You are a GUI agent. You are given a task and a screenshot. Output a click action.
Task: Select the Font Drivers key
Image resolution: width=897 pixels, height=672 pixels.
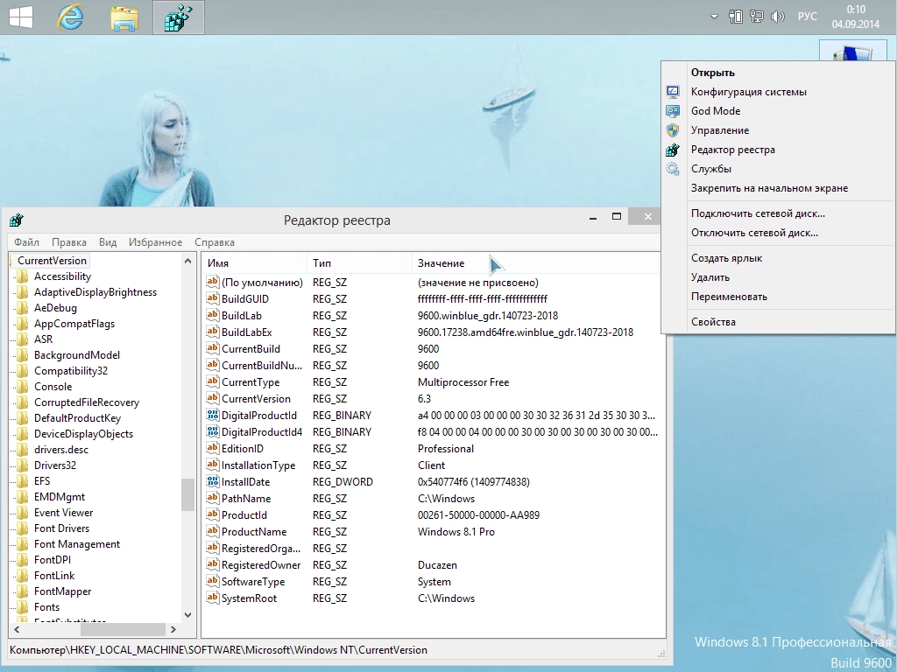(x=61, y=528)
